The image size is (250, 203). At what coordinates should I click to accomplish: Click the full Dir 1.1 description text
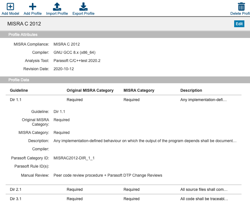145,141
